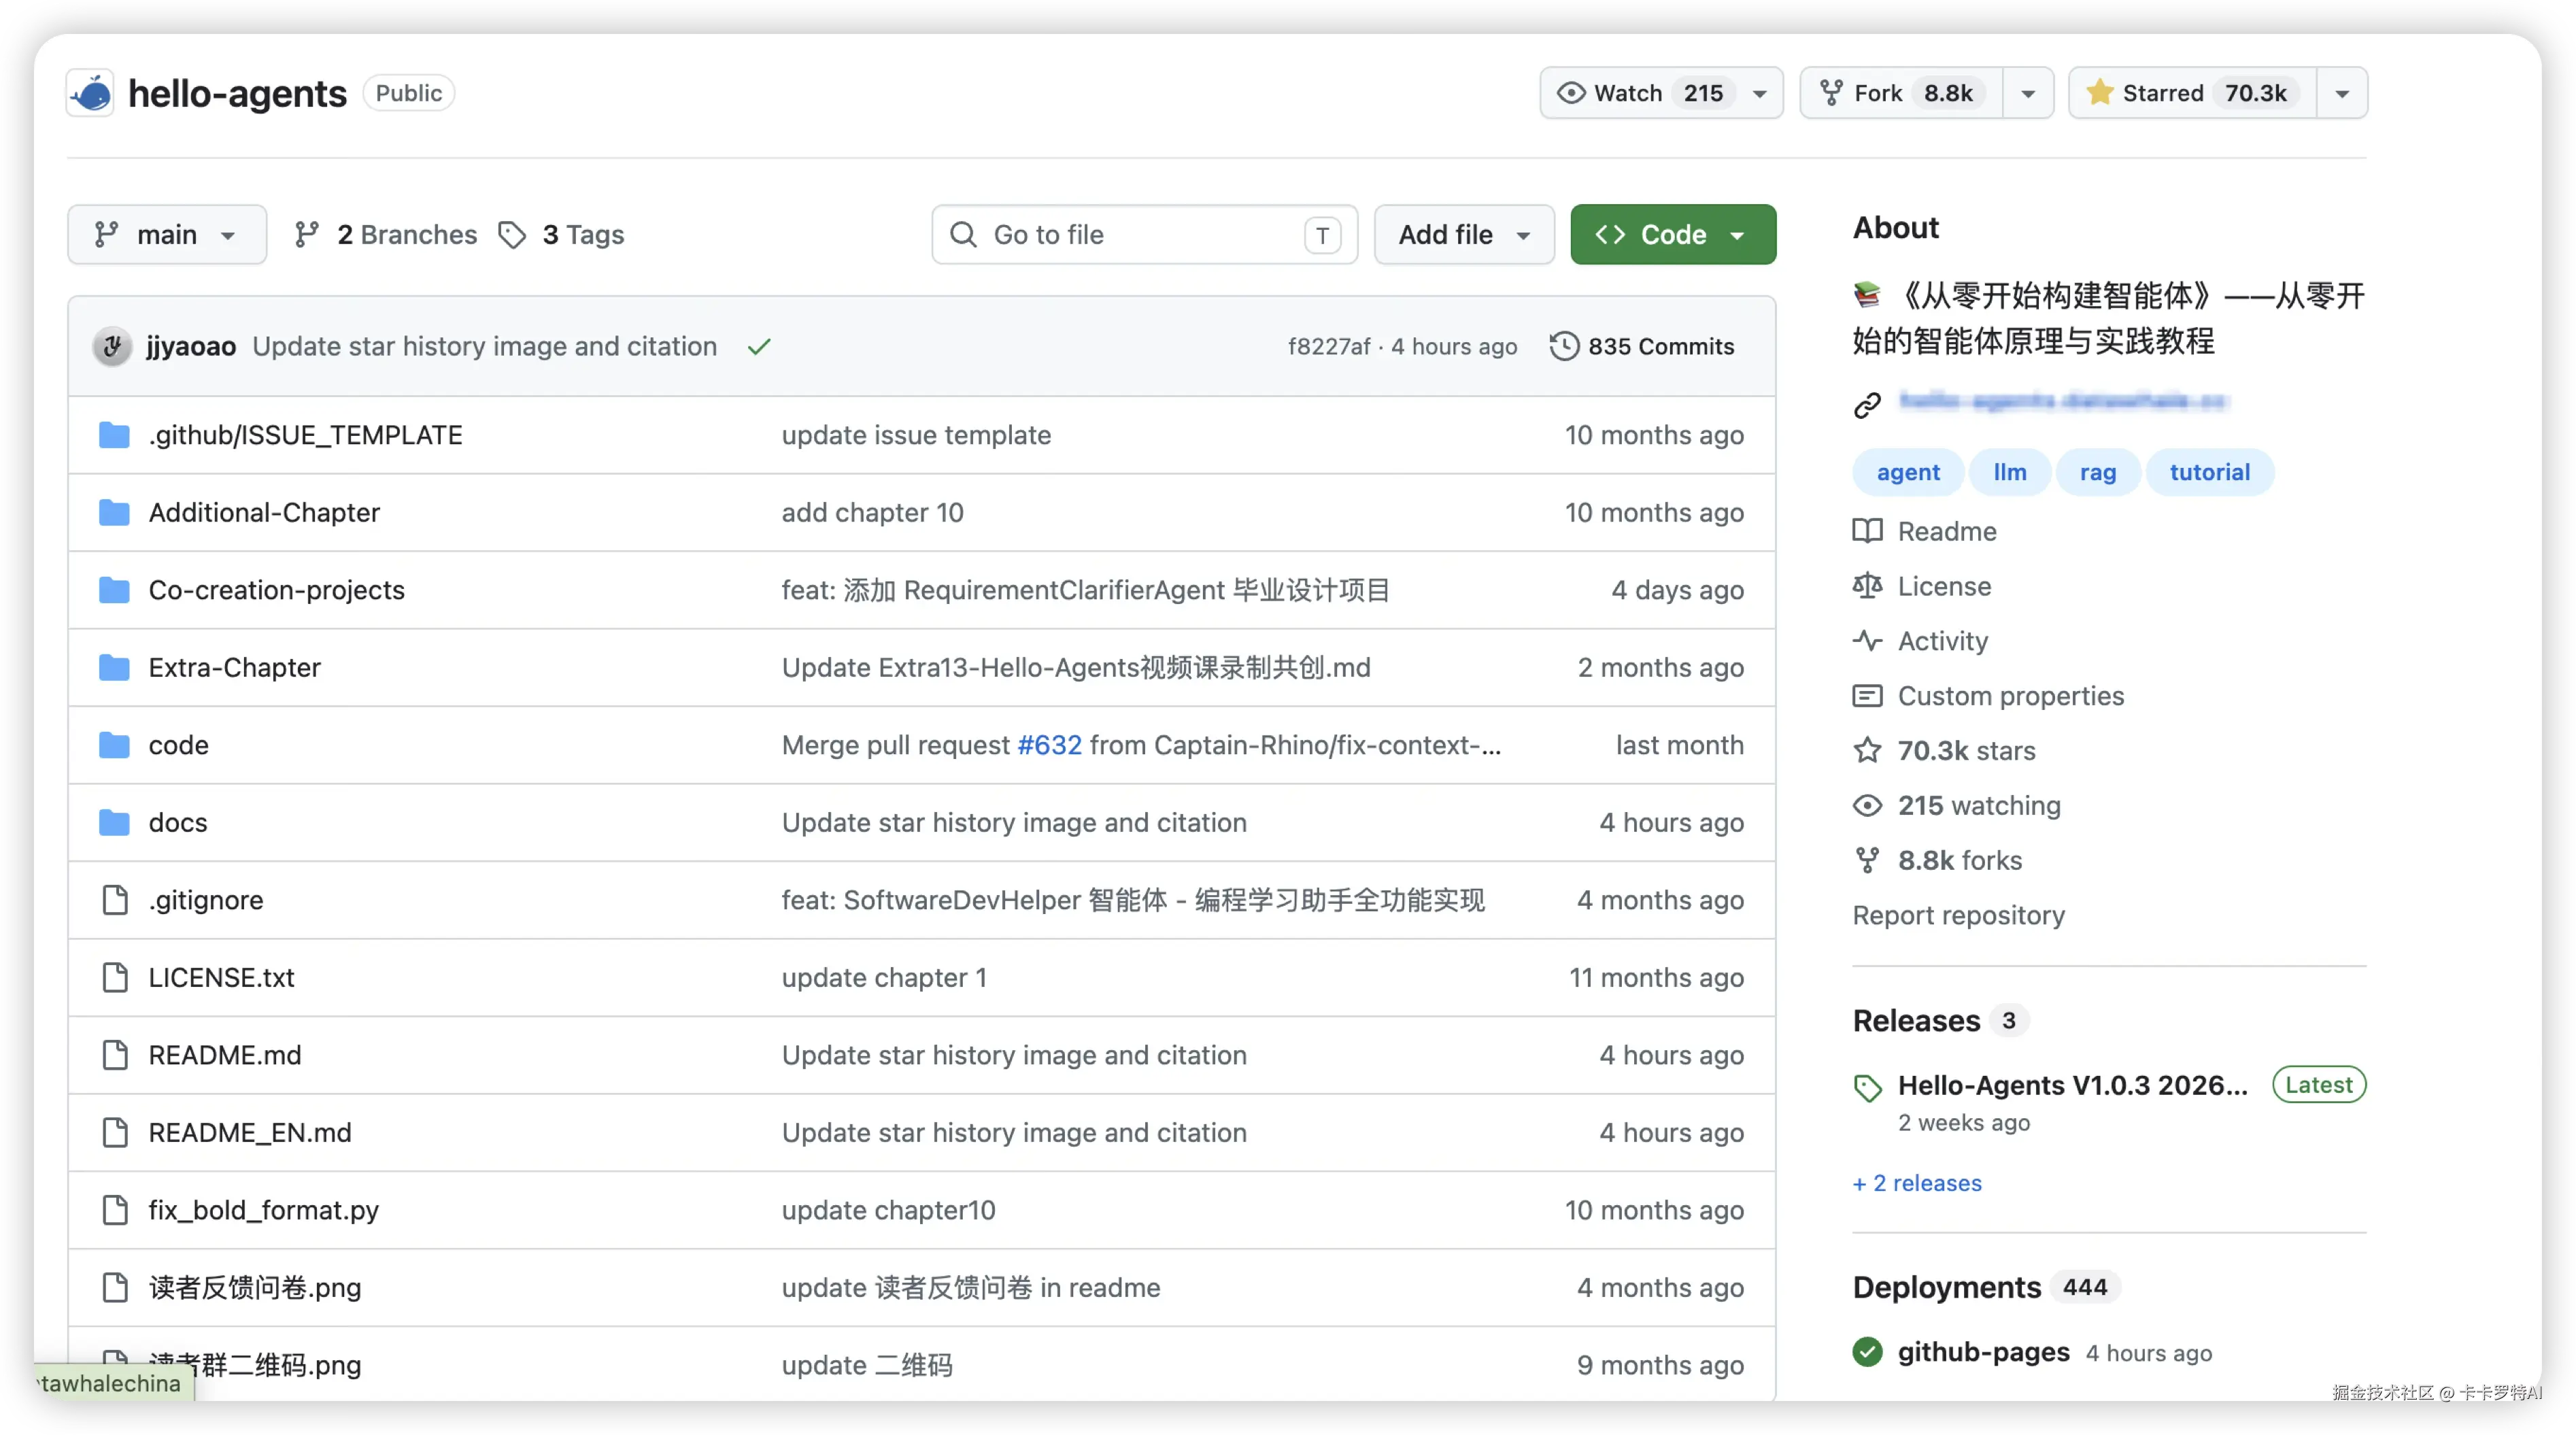Click the book icon beside Readme
Viewport: 2576px width, 1435px height.
click(x=1867, y=531)
